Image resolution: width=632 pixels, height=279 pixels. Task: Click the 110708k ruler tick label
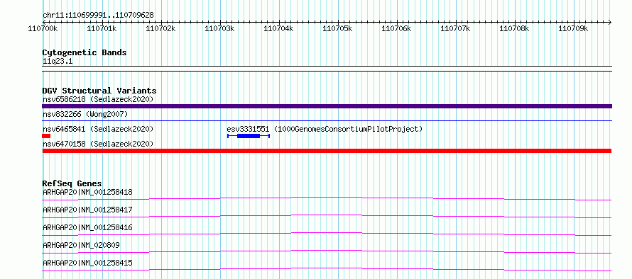[x=514, y=28]
